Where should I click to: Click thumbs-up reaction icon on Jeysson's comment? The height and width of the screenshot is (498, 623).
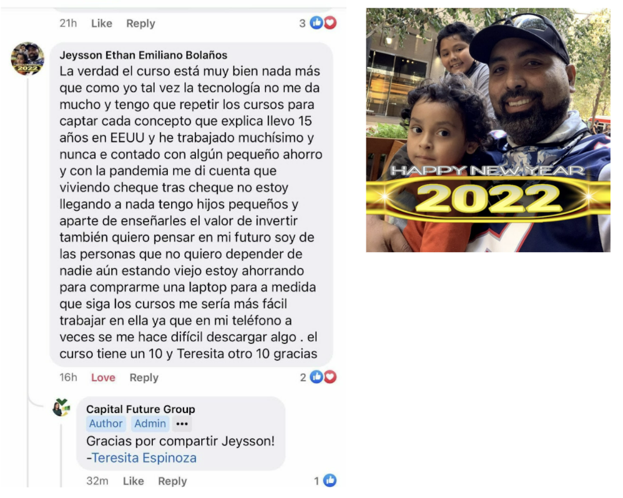[316, 377]
